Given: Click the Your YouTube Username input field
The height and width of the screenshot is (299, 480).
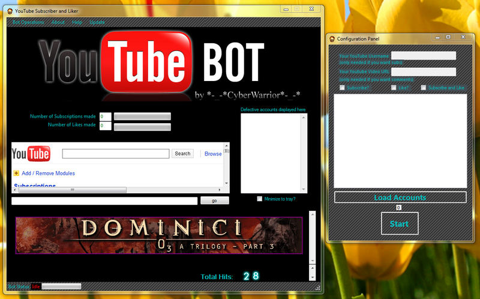Looking at the screenshot, I should click(x=424, y=55).
